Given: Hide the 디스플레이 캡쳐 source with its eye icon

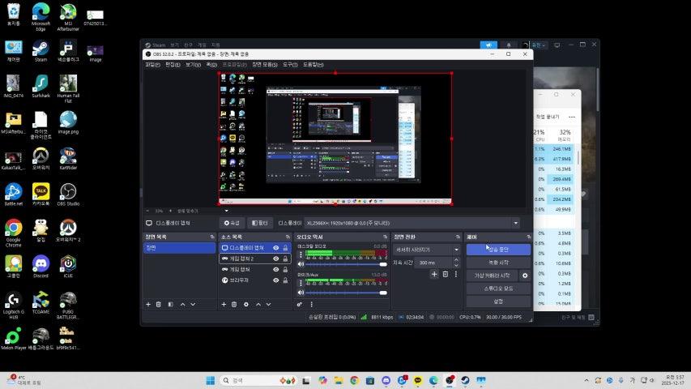Looking at the screenshot, I should click(x=275, y=248).
